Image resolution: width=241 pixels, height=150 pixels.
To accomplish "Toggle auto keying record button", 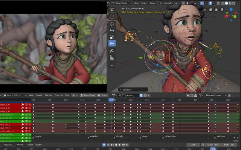I will pyautogui.click(x=104, y=145).
